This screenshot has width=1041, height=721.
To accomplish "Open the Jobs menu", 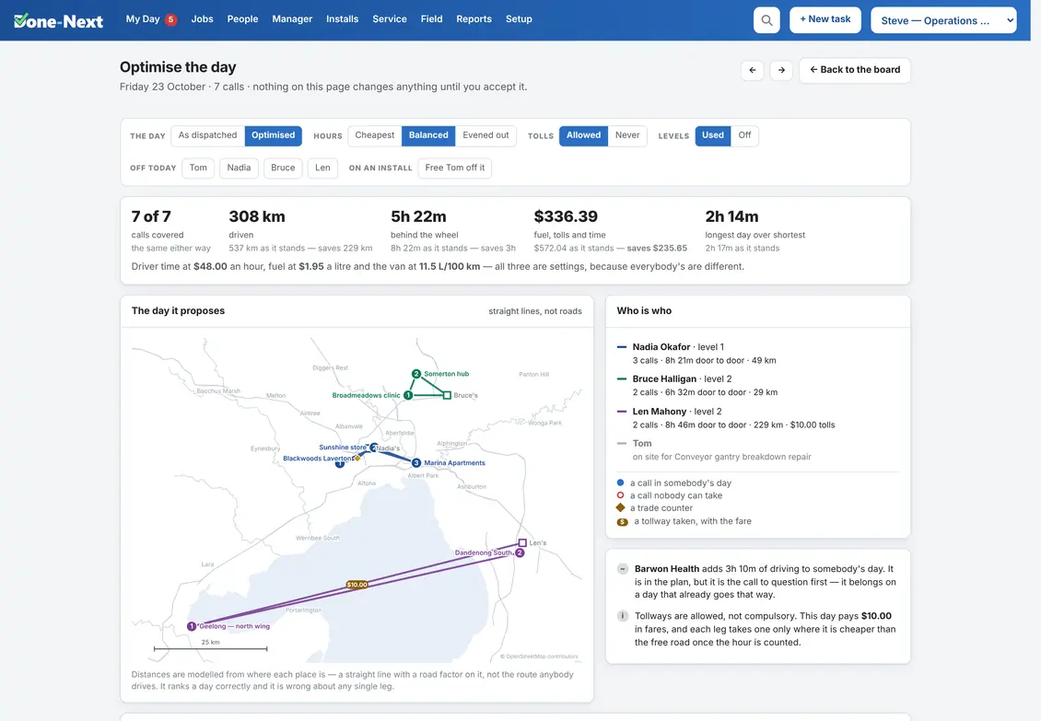I will pos(202,19).
